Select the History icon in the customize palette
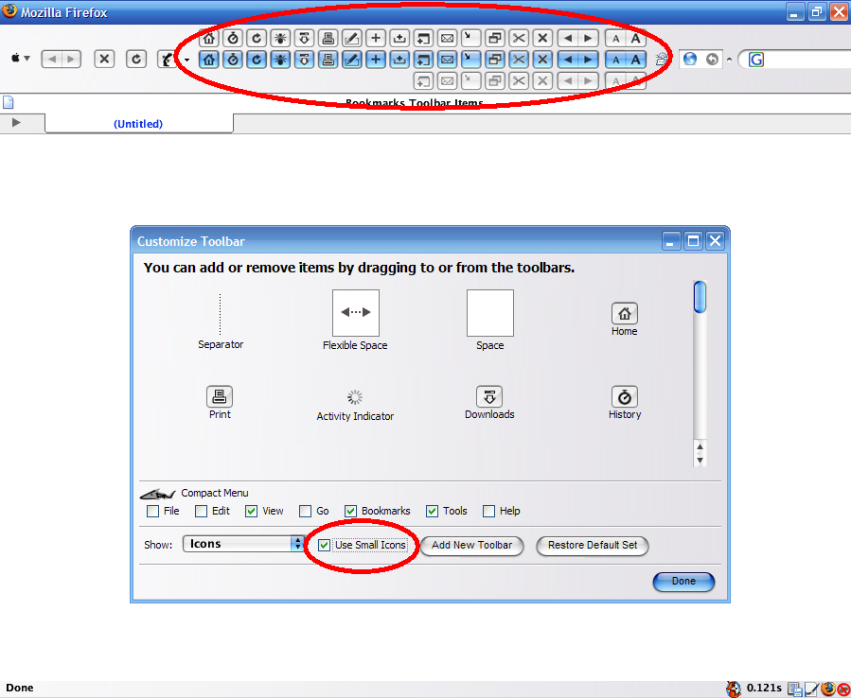851x698 pixels. [624, 396]
